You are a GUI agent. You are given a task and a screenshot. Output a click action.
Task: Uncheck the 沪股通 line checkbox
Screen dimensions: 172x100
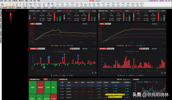pyautogui.click(x=61, y=46)
